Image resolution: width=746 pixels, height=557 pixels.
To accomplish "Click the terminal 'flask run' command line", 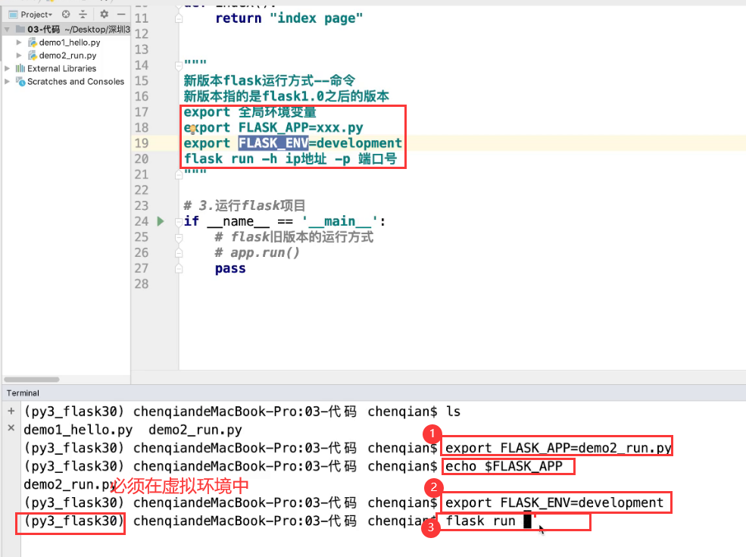I will [x=480, y=521].
